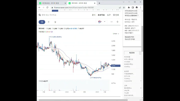
Task: Click help icon next to 추정PER EPS
Action: 135,28
